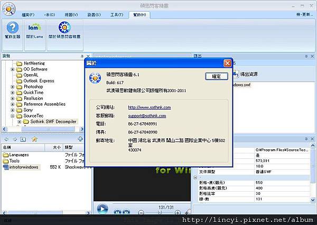
Task: Zoom in the preview with plus button
Action: (x=178, y=212)
